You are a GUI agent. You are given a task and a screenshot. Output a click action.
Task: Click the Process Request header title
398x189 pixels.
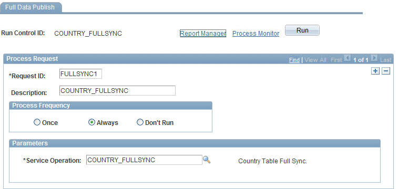click(32, 59)
